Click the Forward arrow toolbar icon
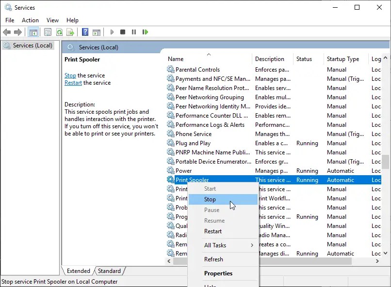This screenshot has height=287, width=391. click(18, 32)
